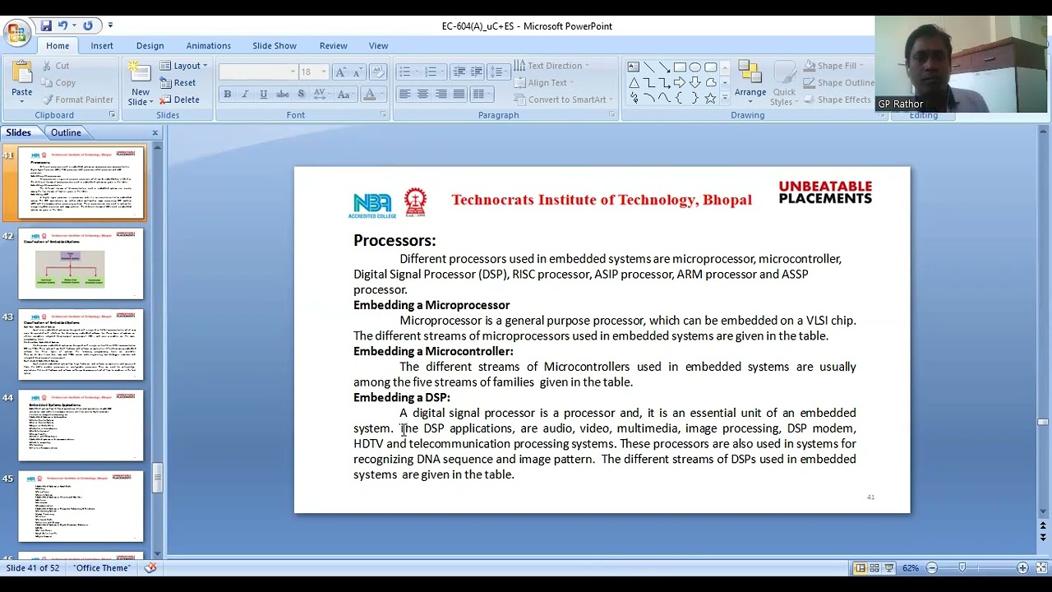Select the 5-Point Star shape
Screen dimensions: 1052x592
pyautogui.click(x=711, y=98)
